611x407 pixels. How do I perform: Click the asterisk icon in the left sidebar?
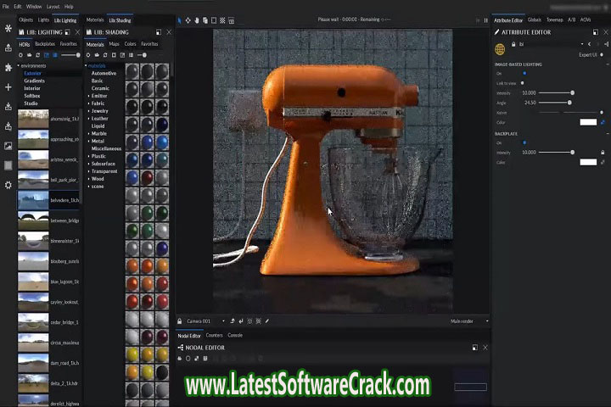pyautogui.click(x=8, y=28)
